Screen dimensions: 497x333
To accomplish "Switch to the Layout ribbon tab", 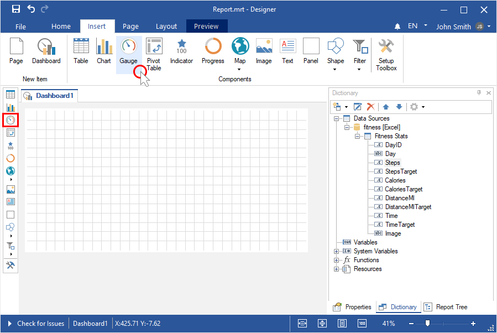I will pyautogui.click(x=166, y=26).
